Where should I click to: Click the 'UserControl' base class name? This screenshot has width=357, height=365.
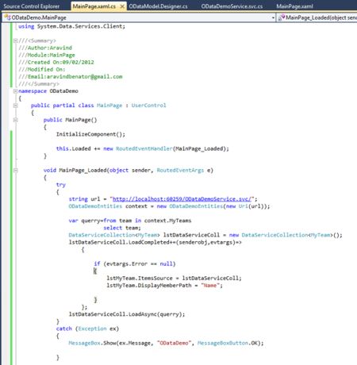[x=148, y=106]
